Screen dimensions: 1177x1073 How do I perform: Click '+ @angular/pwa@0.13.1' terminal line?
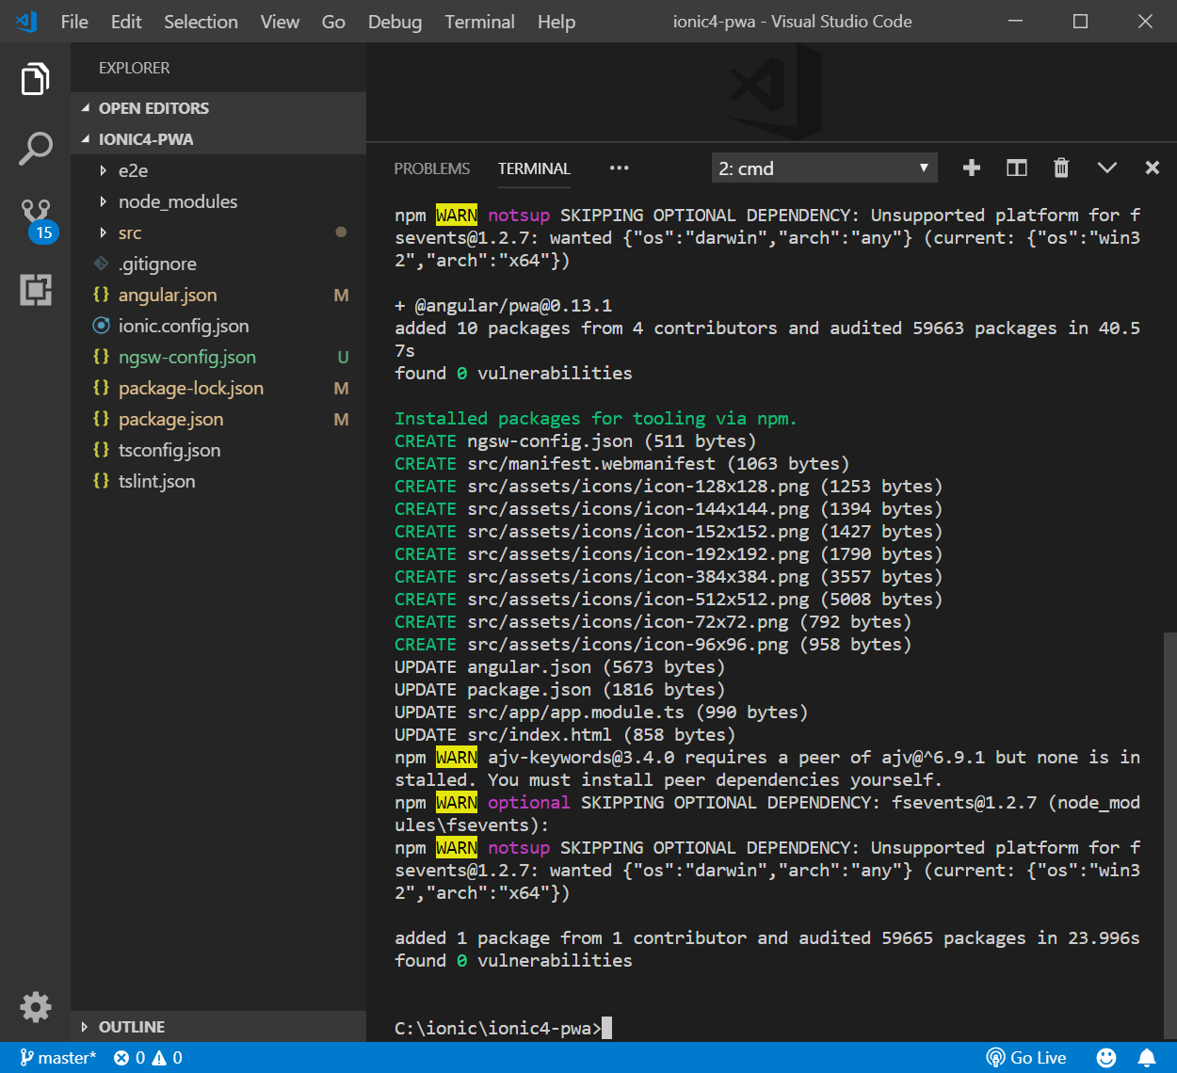point(503,306)
